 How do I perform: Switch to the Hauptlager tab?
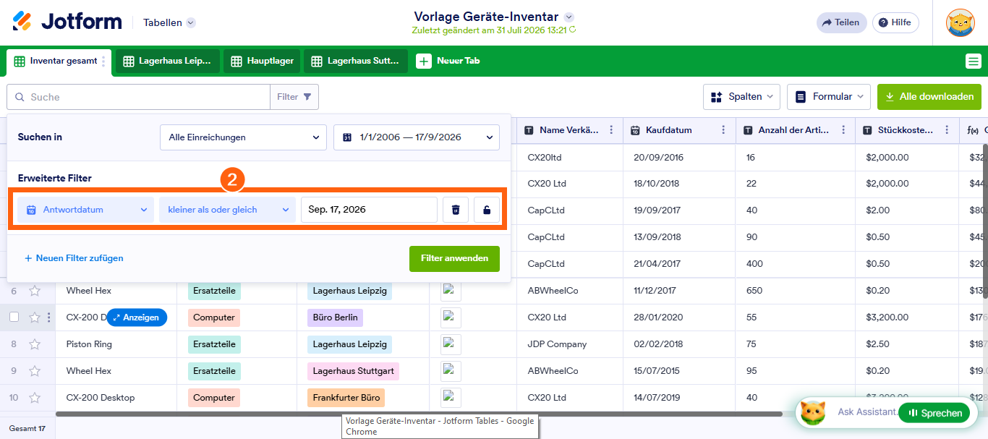(262, 61)
